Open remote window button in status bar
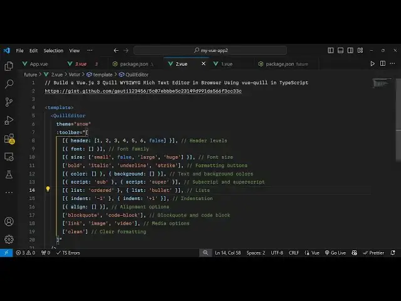 coord(6,253)
